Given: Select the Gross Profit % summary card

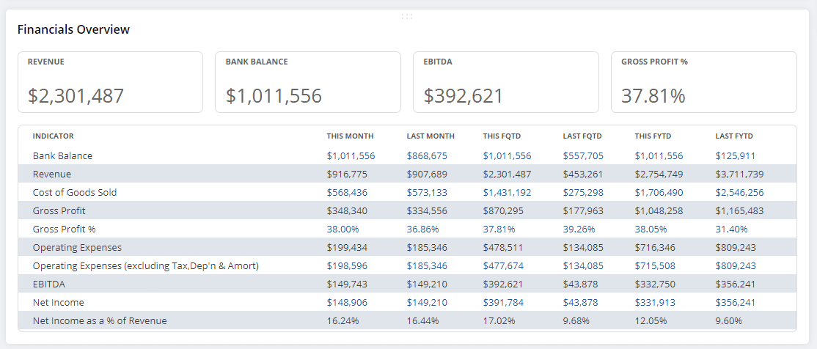Looking at the screenshot, I should point(703,82).
